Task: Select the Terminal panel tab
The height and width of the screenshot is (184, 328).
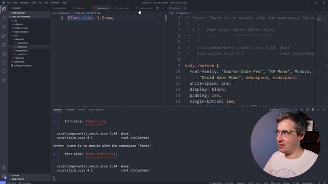Action: tap(57, 110)
